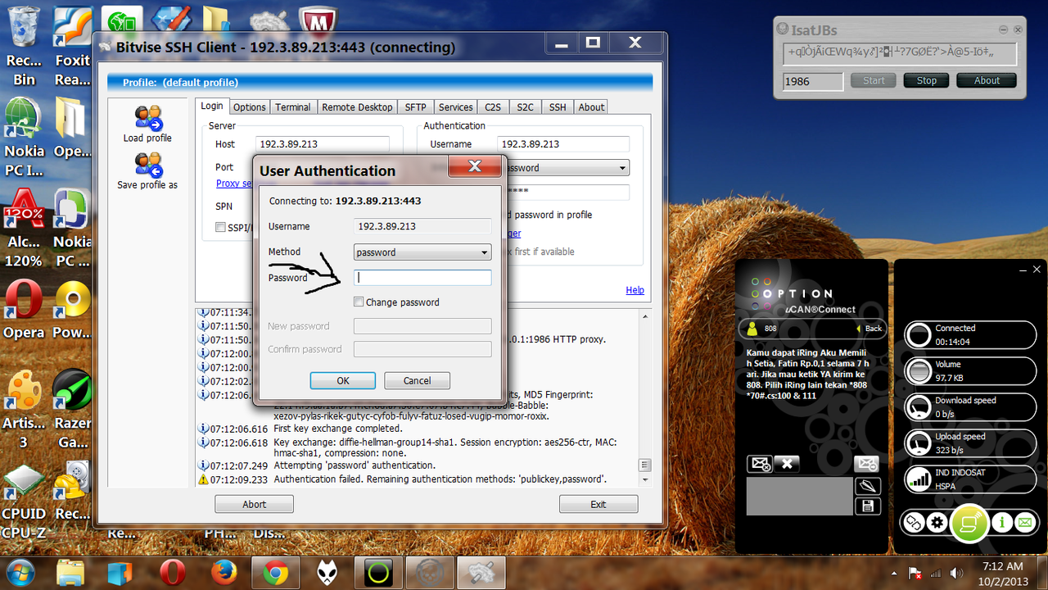Open the Recycle Bin desktop icon
Viewport: 1048px width, 590px height.
click(x=24, y=48)
